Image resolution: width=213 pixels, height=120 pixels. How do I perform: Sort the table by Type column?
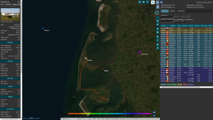pyautogui.click(x=179, y=26)
